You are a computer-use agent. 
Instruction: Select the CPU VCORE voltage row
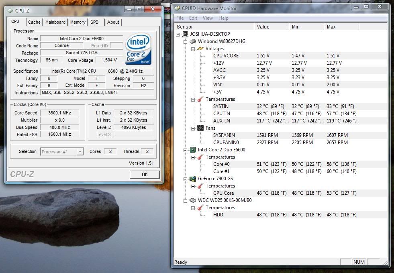[x=300, y=56]
